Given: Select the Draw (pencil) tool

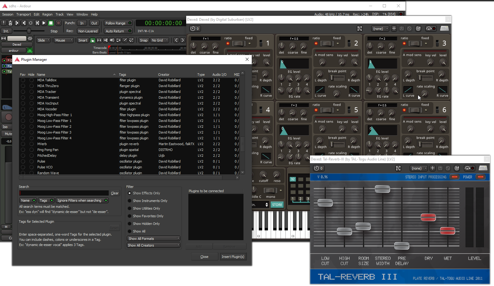Looking at the screenshot, I should tap(125, 40).
